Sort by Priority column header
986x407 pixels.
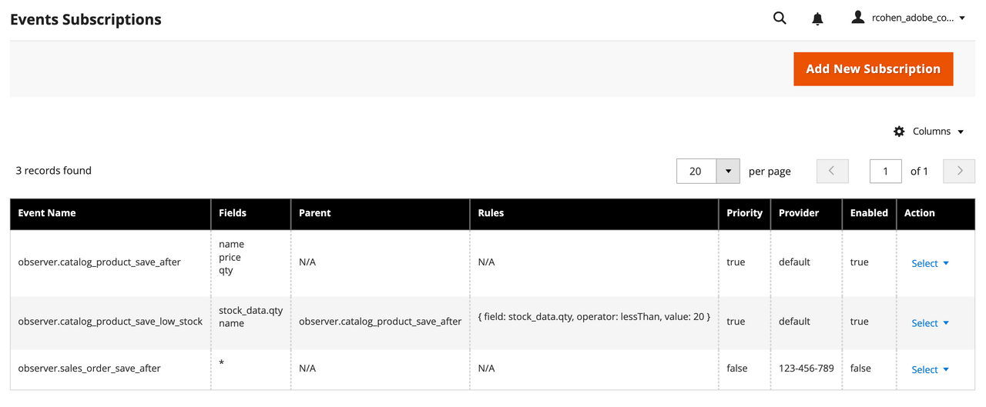[x=744, y=213]
